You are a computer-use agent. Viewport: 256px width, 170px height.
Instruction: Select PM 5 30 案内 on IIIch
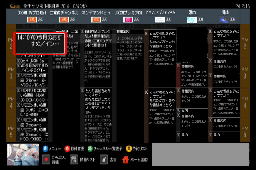(x=224, y=137)
